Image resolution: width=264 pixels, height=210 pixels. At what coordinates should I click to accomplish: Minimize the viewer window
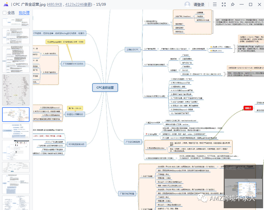point(242,4)
